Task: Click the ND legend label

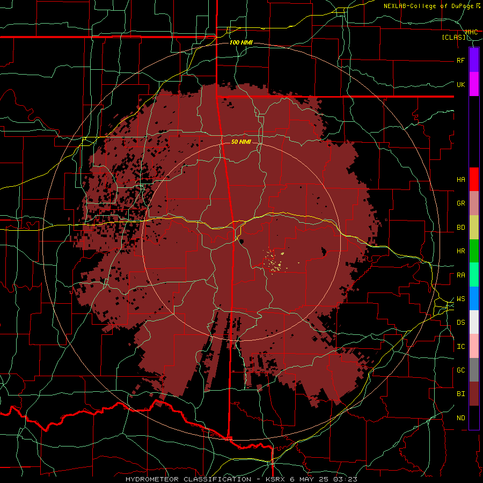Action: pyautogui.click(x=461, y=418)
